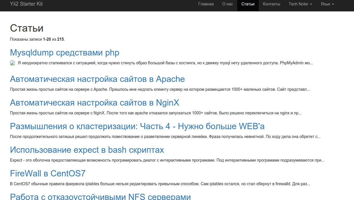Open article Автоматическая настройка сайтов в NginX
354x200 pixels.
pyautogui.click(x=94, y=102)
